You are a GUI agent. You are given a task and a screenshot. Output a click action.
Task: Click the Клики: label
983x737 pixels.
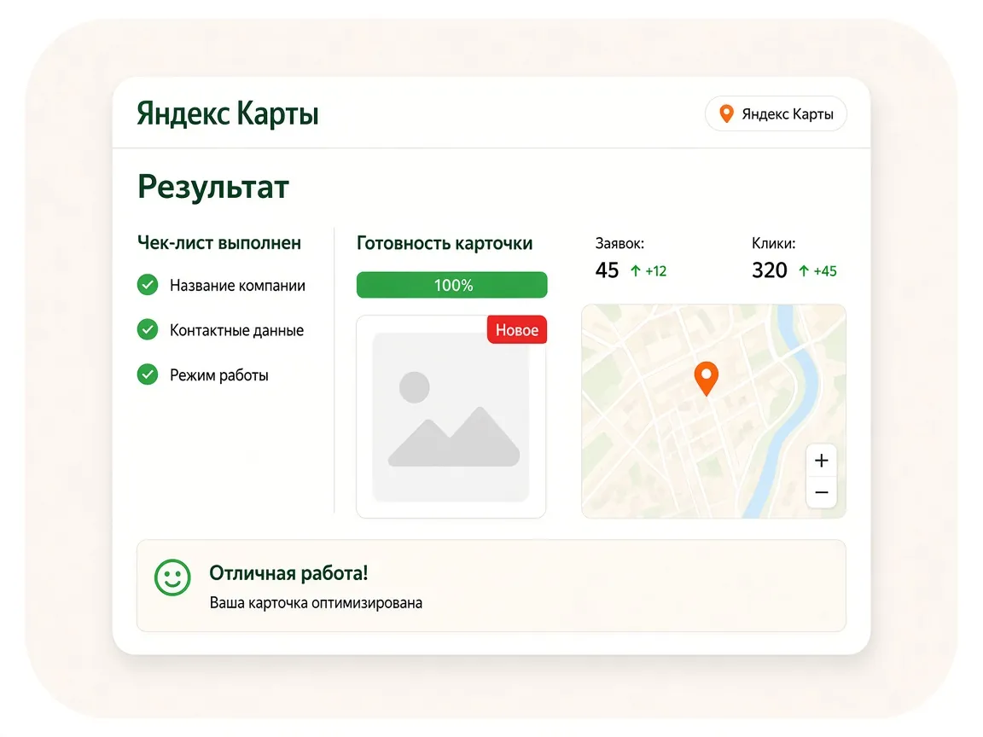[x=774, y=243]
